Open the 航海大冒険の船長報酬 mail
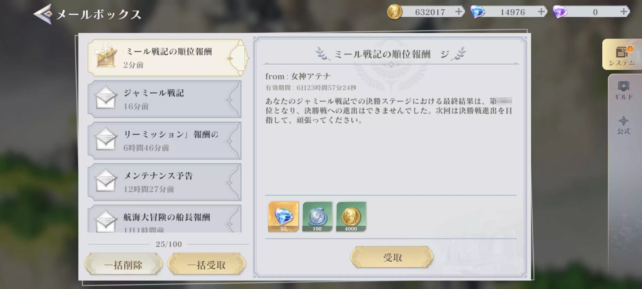642x289 pixels. click(165, 219)
